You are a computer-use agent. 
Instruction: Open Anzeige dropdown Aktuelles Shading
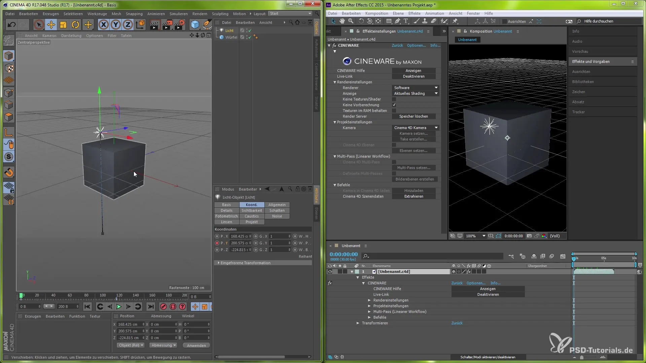point(416,93)
